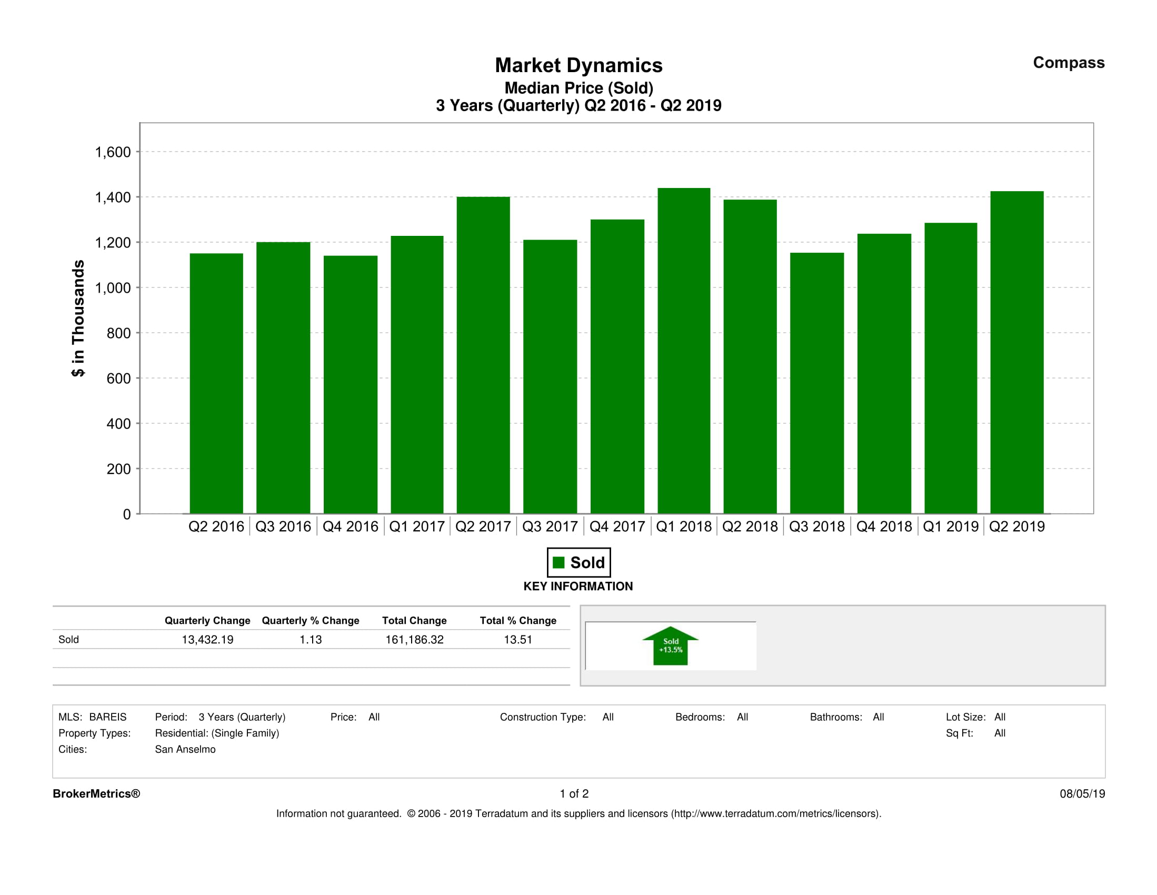Screen dimensions: 1157x895
Task: Select the Sold row label in table
Action: 68,639
